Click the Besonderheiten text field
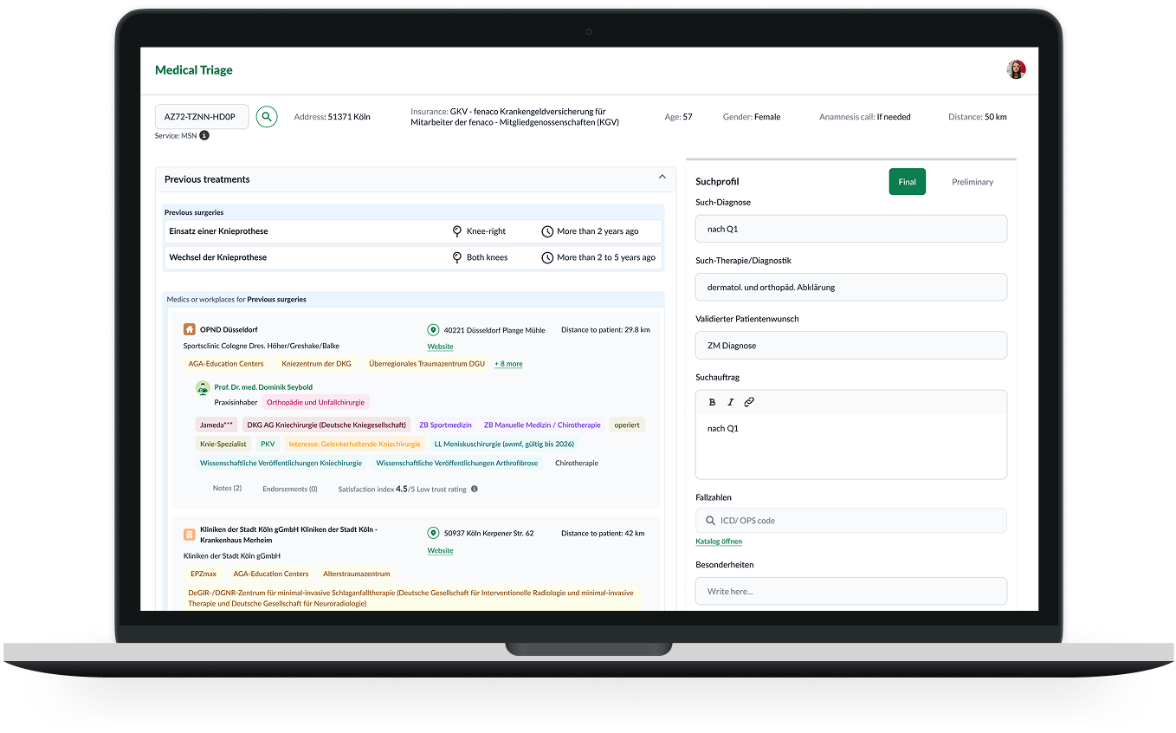The width and height of the screenshot is (1176, 733). (850, 591)
